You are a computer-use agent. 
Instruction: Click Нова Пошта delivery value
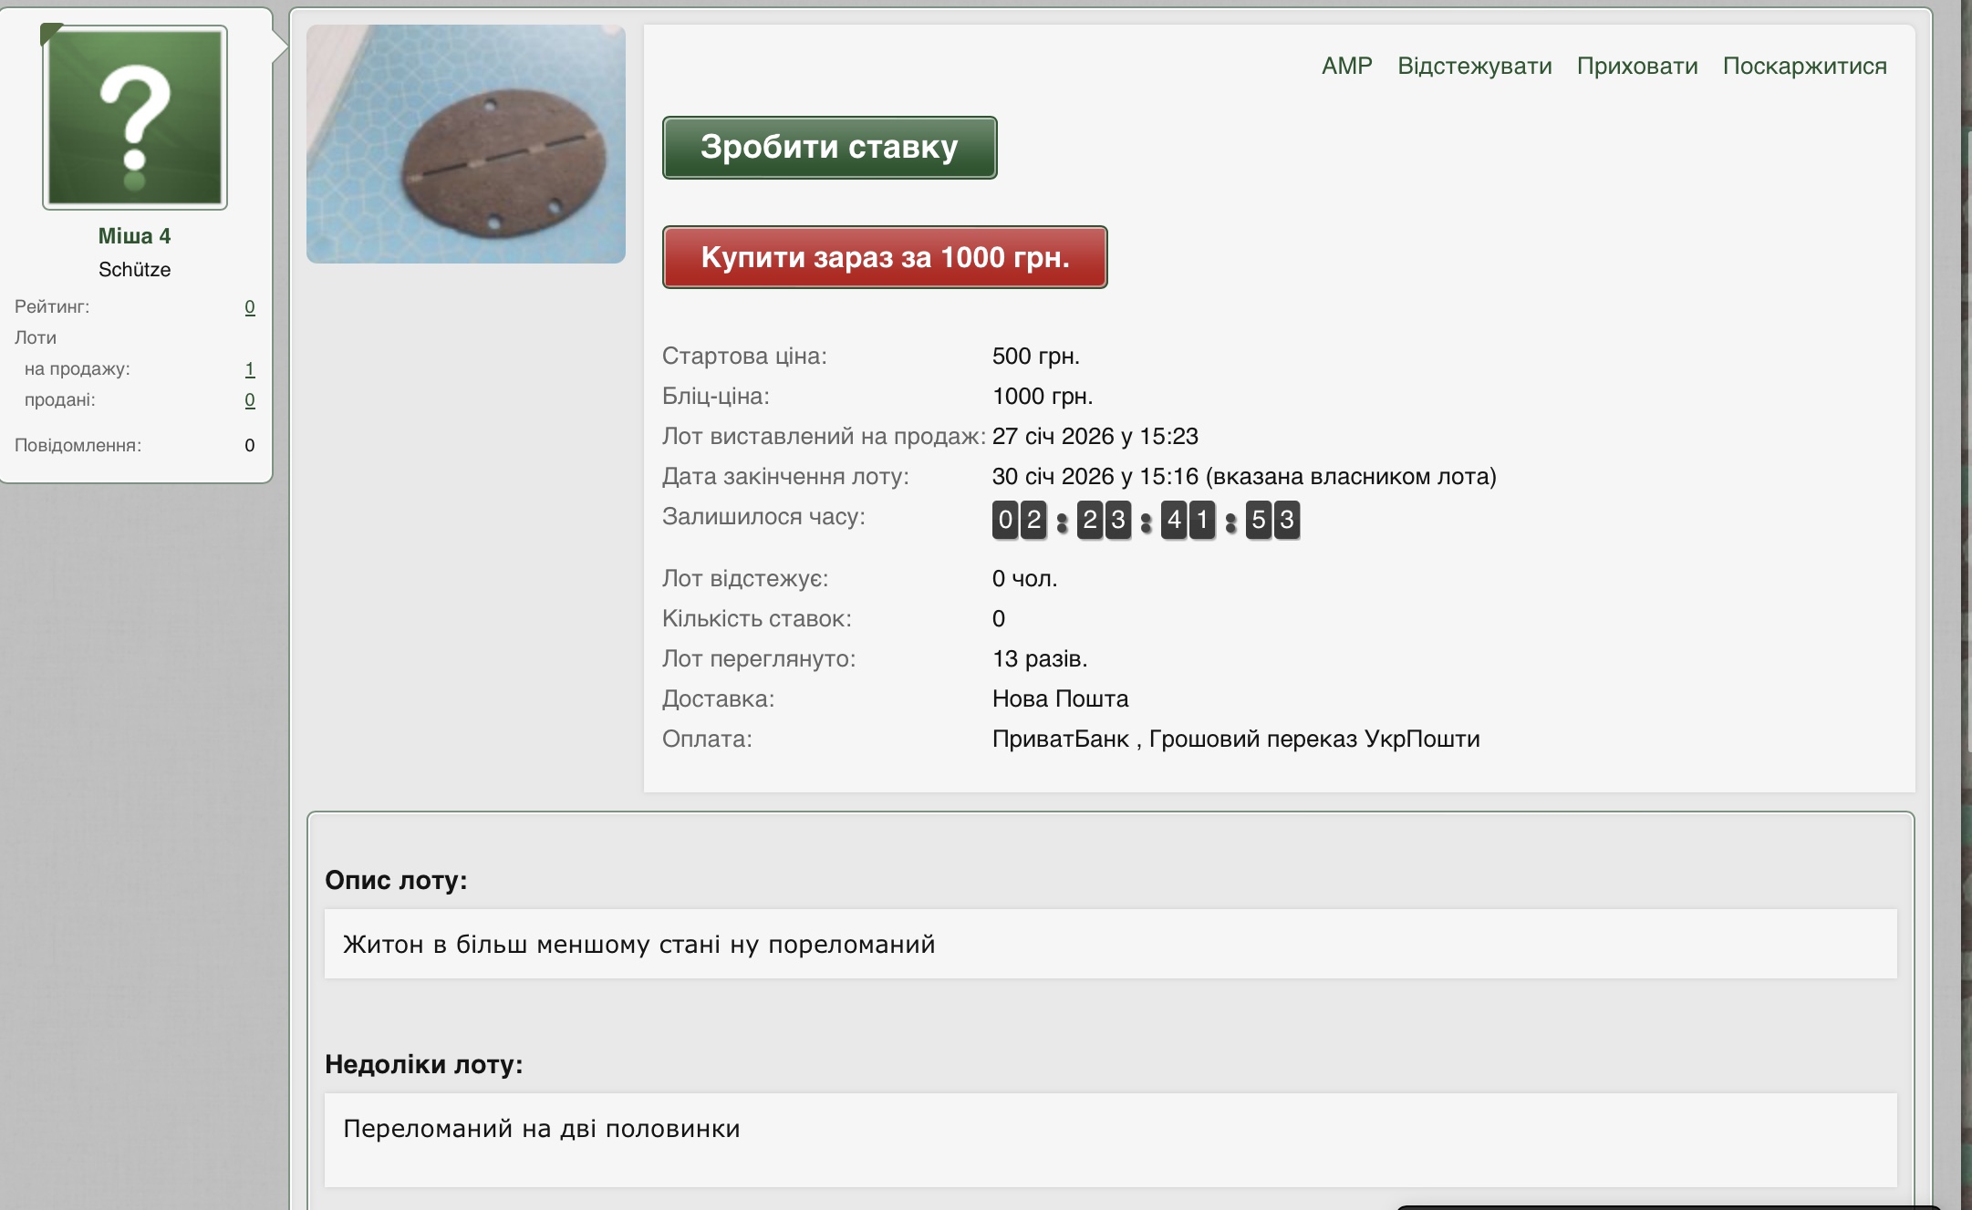1060,699
